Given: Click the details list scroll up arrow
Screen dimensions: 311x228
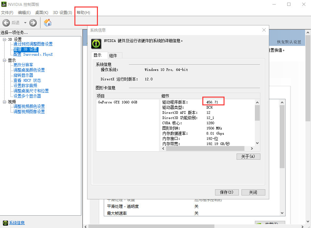Looking at the screenshot, I should pos(257,102).
